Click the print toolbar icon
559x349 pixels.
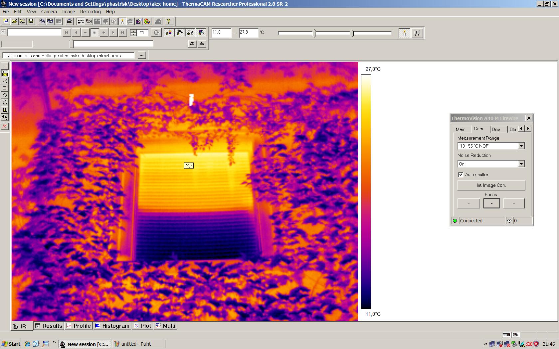click(69, 21)
